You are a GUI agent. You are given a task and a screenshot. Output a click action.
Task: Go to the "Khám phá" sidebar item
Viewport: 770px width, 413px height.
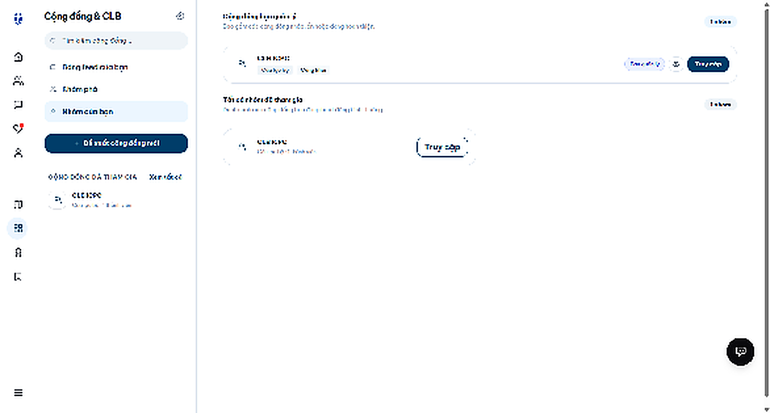click(x=116, y=89)
